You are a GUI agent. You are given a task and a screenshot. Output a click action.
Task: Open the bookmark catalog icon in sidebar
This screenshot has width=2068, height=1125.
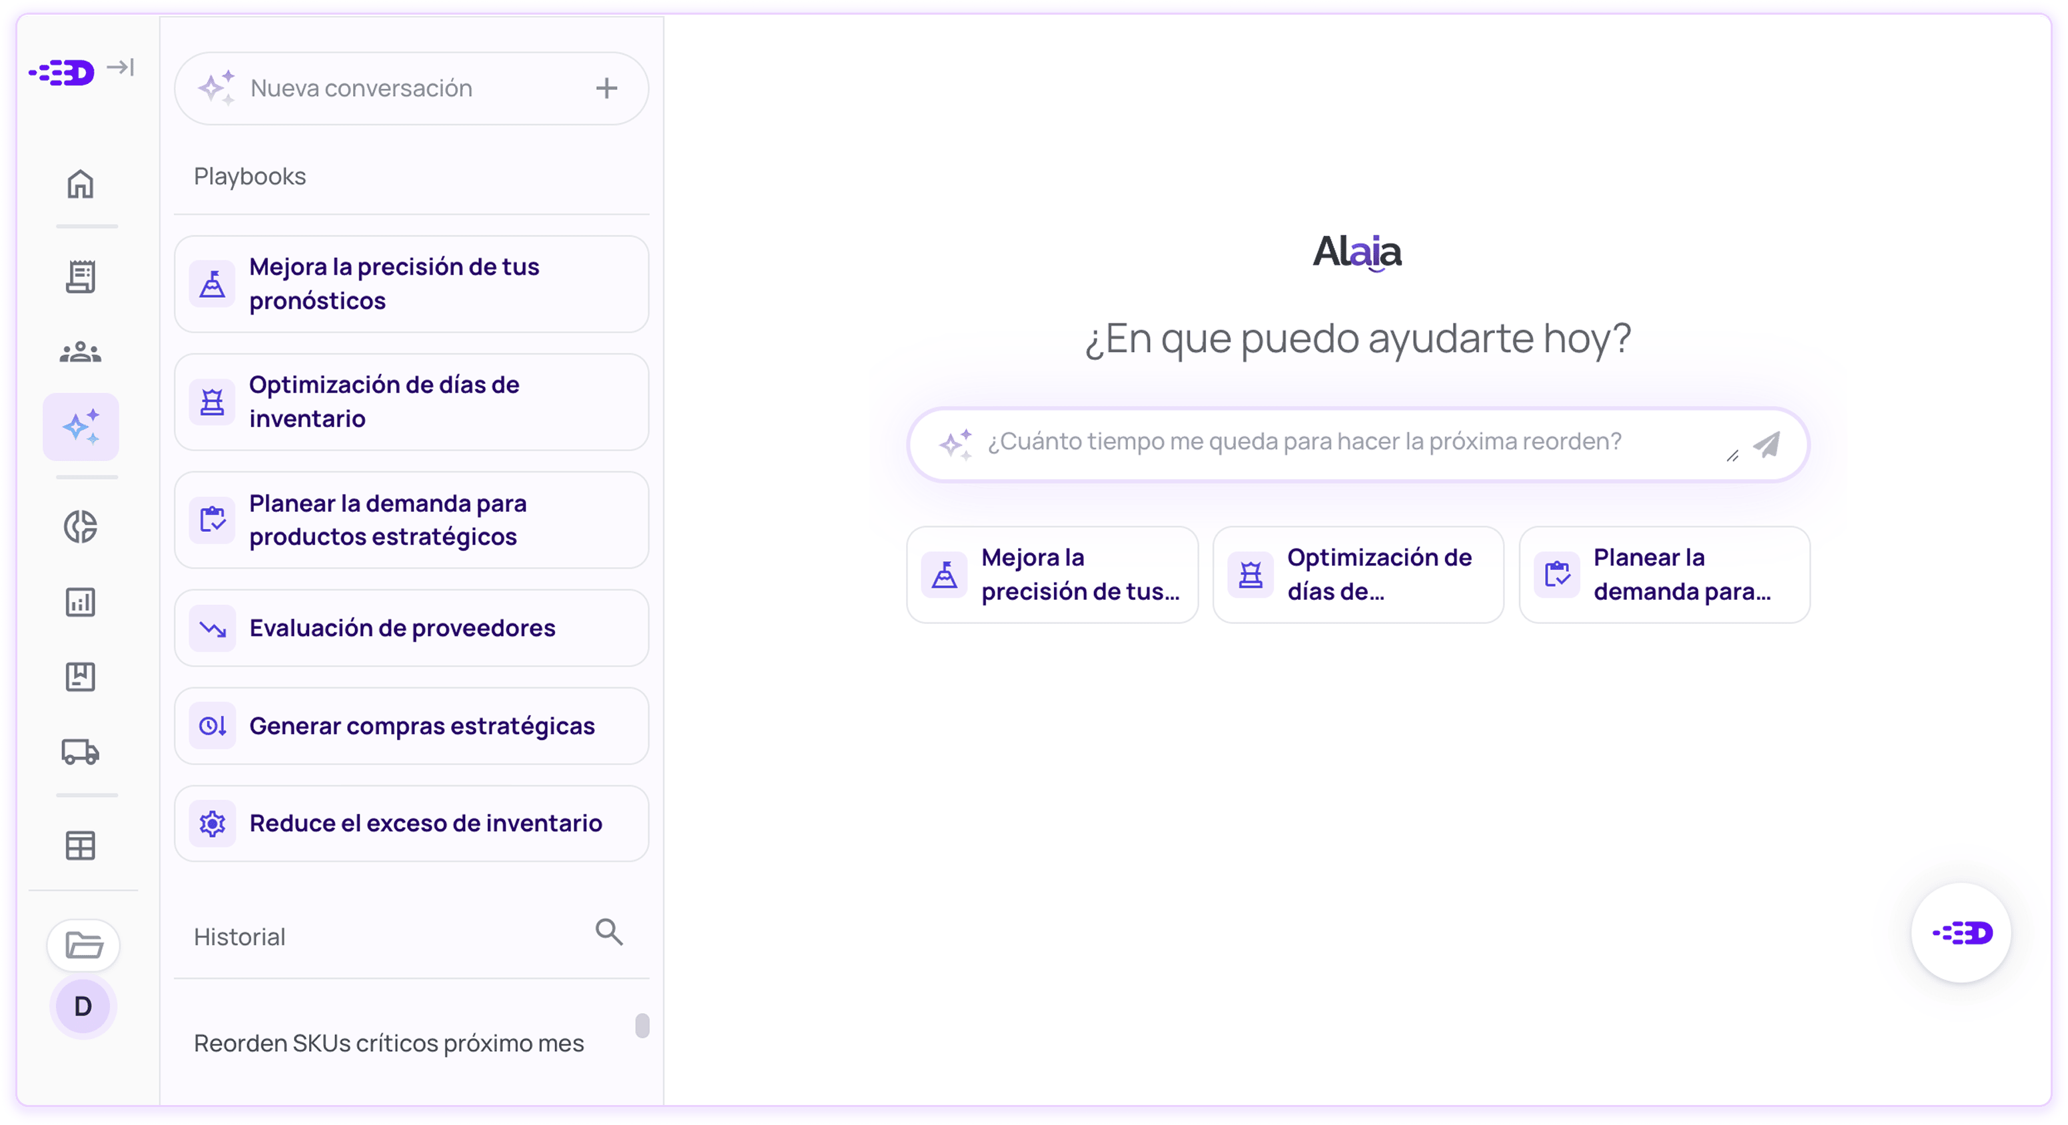point(80,676)
